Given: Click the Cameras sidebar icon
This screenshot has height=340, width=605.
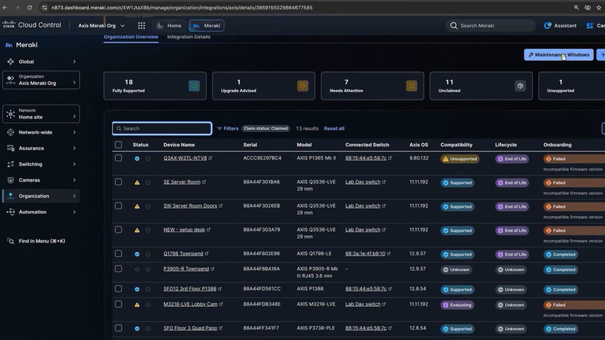Looking at the screenshot, I should (10, 180).
